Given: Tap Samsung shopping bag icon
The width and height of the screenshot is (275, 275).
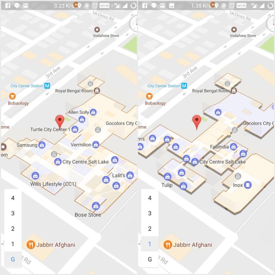Looking at the screenshot, I should (42, 145).
